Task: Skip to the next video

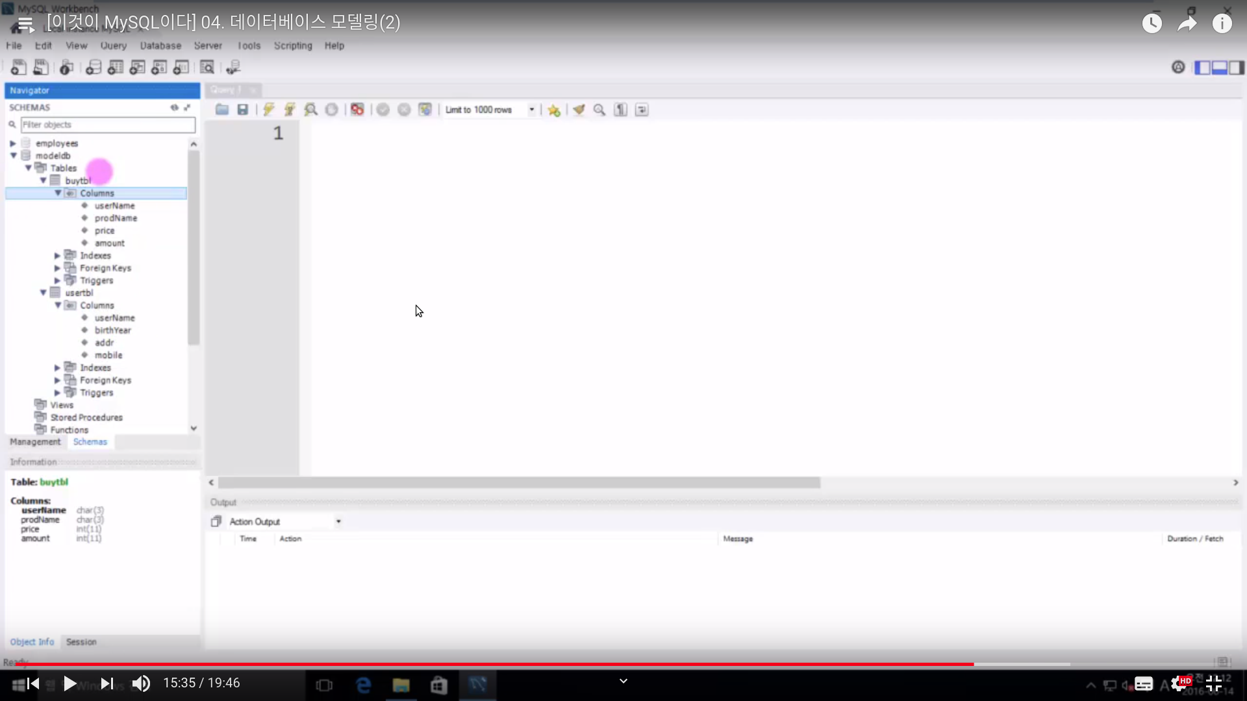Action: pyautogui.click(x=107, y=683)
